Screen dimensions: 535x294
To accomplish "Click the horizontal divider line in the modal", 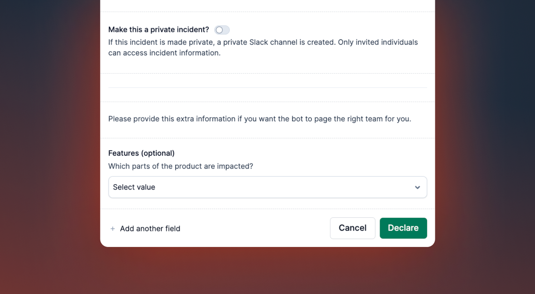I will [x=267, y=87].
